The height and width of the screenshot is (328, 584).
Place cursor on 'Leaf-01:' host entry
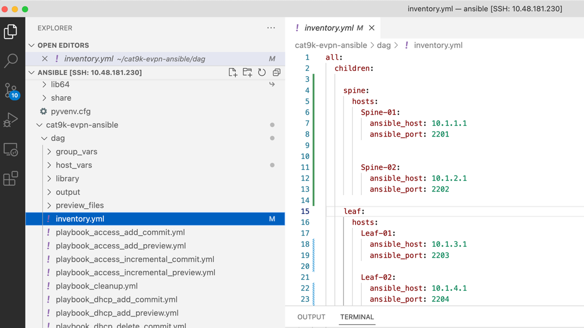click(378, 233)
